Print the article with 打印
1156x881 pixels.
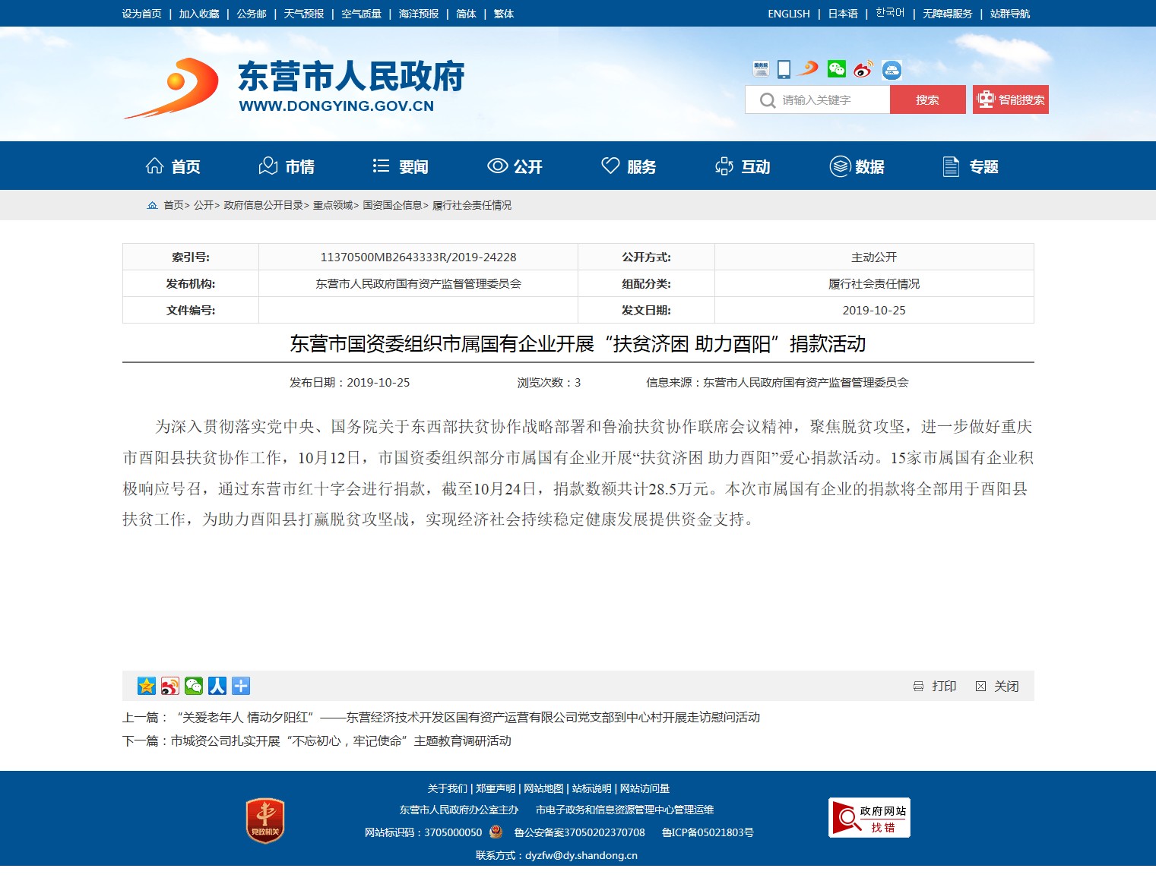click(x=935, y=687)
